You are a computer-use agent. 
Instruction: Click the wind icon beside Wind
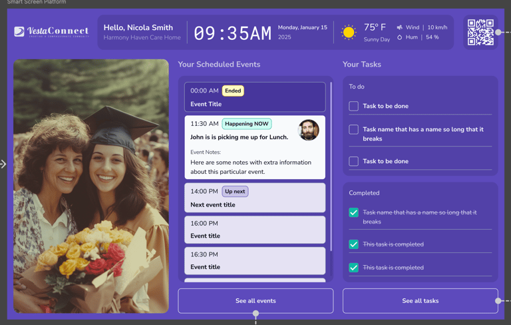[399, 27]
